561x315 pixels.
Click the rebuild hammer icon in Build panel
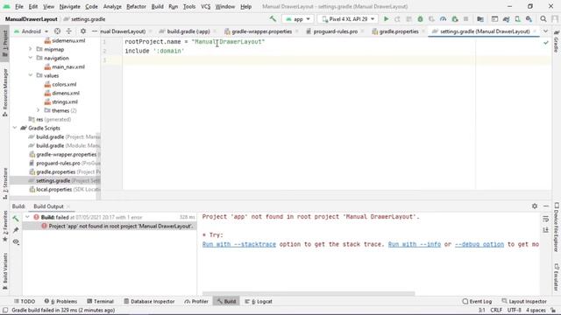coord(16,218)
